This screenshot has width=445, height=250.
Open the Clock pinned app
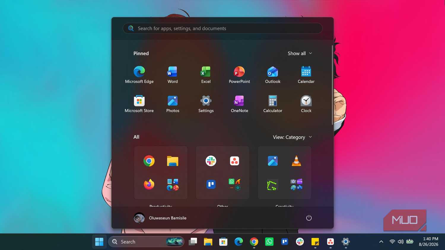(x=306, y=104)
